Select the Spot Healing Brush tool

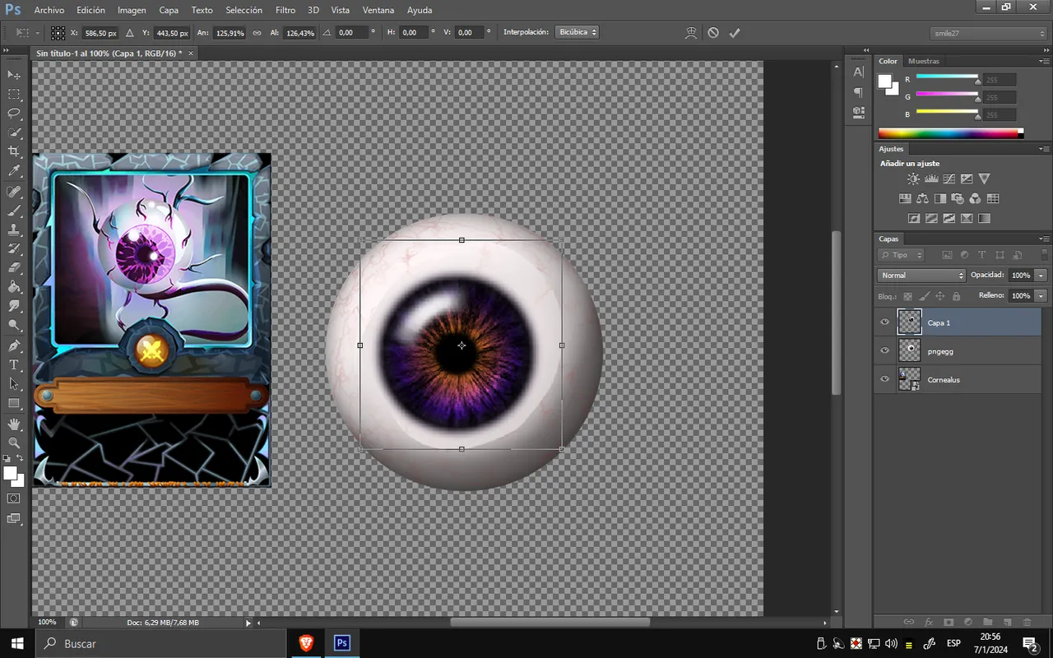pyautogui.click(x=14, y=192)
